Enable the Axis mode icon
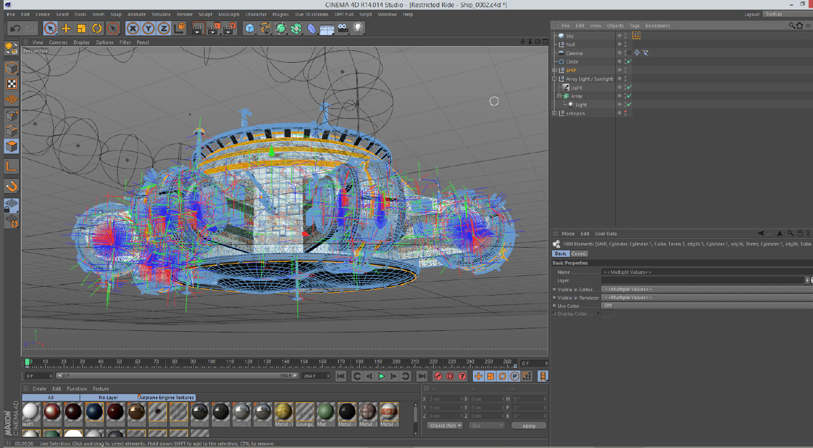 coord(11,166)
